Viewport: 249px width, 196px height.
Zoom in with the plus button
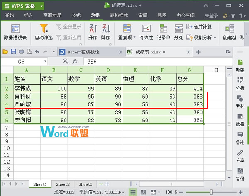coord(241,192)
